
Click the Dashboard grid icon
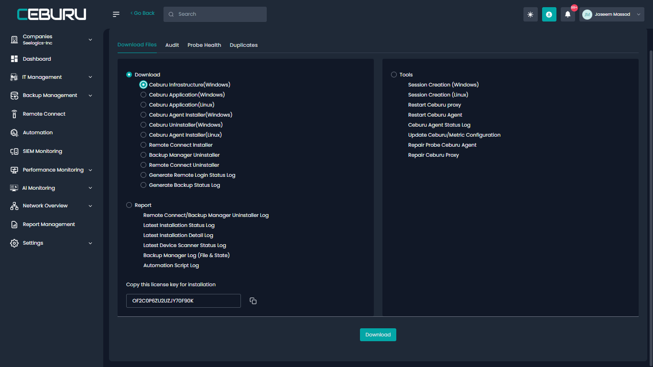click(14, 59)
